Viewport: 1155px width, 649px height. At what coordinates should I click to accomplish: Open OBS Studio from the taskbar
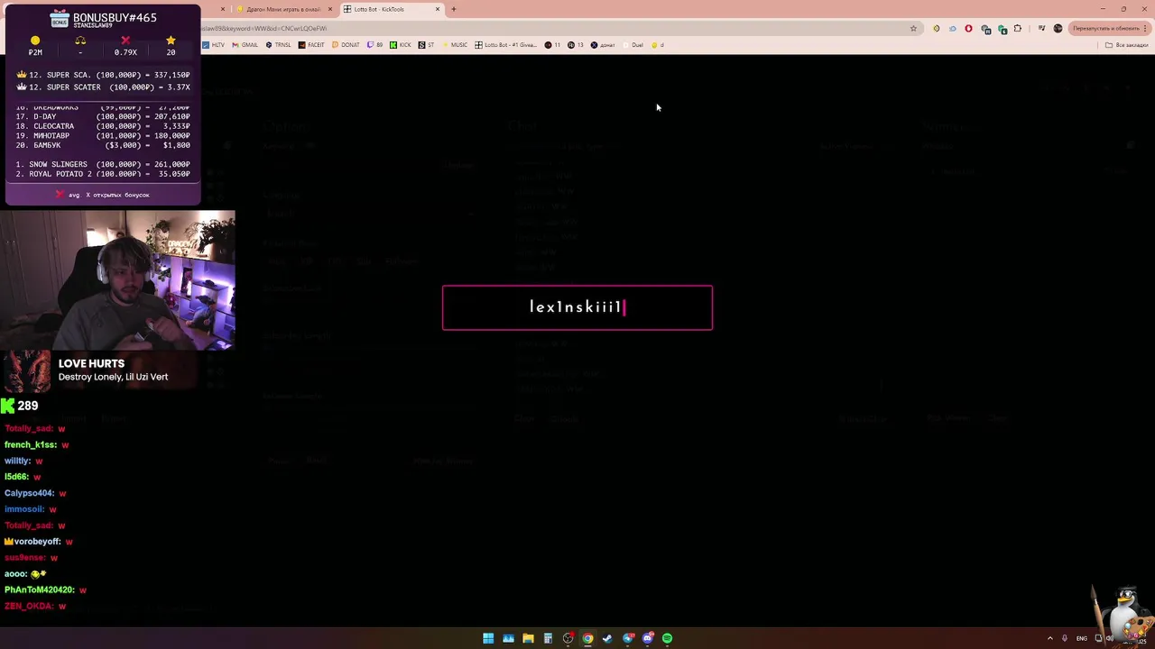coord(568,638)
